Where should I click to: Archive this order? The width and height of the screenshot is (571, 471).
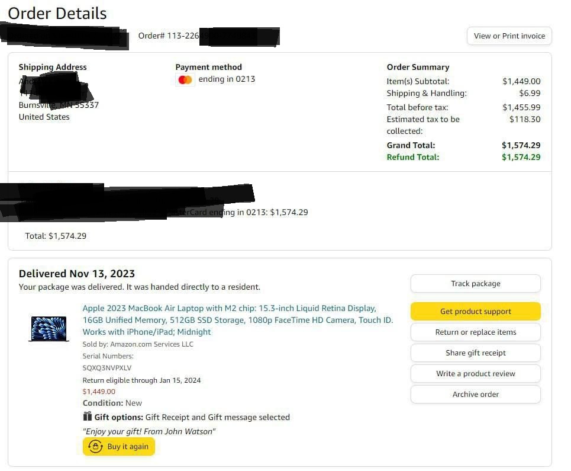pyautogui.click(x=475, y=395)
